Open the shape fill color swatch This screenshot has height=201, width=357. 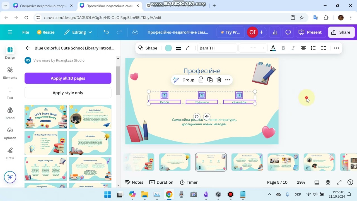pos(168,48)
